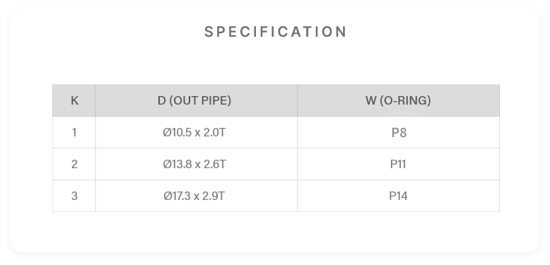This screenshot has height=265, width=550.
Task: Click 2.0T in first row
Action: point(215,133)
